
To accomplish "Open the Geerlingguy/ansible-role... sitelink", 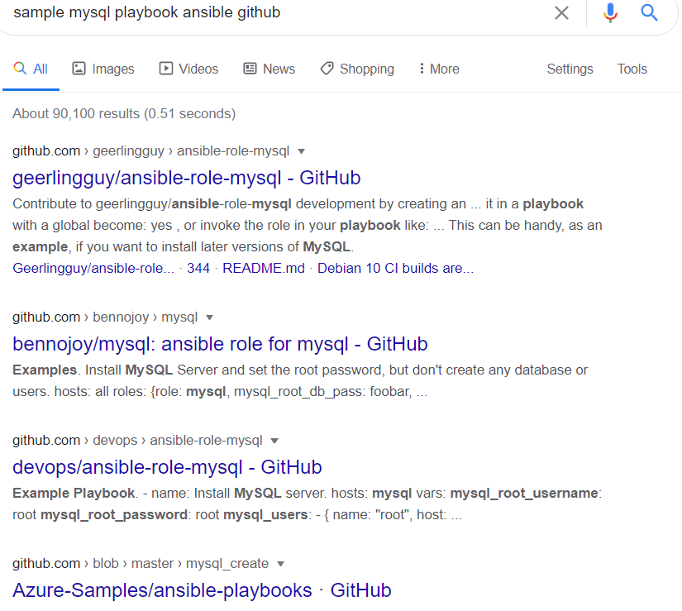I will pos(93,269).
